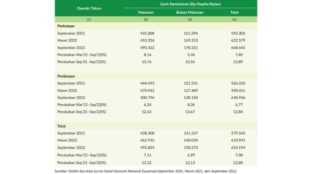Click the value 598.431
309x174 pixels.
(x=238, y=90)
